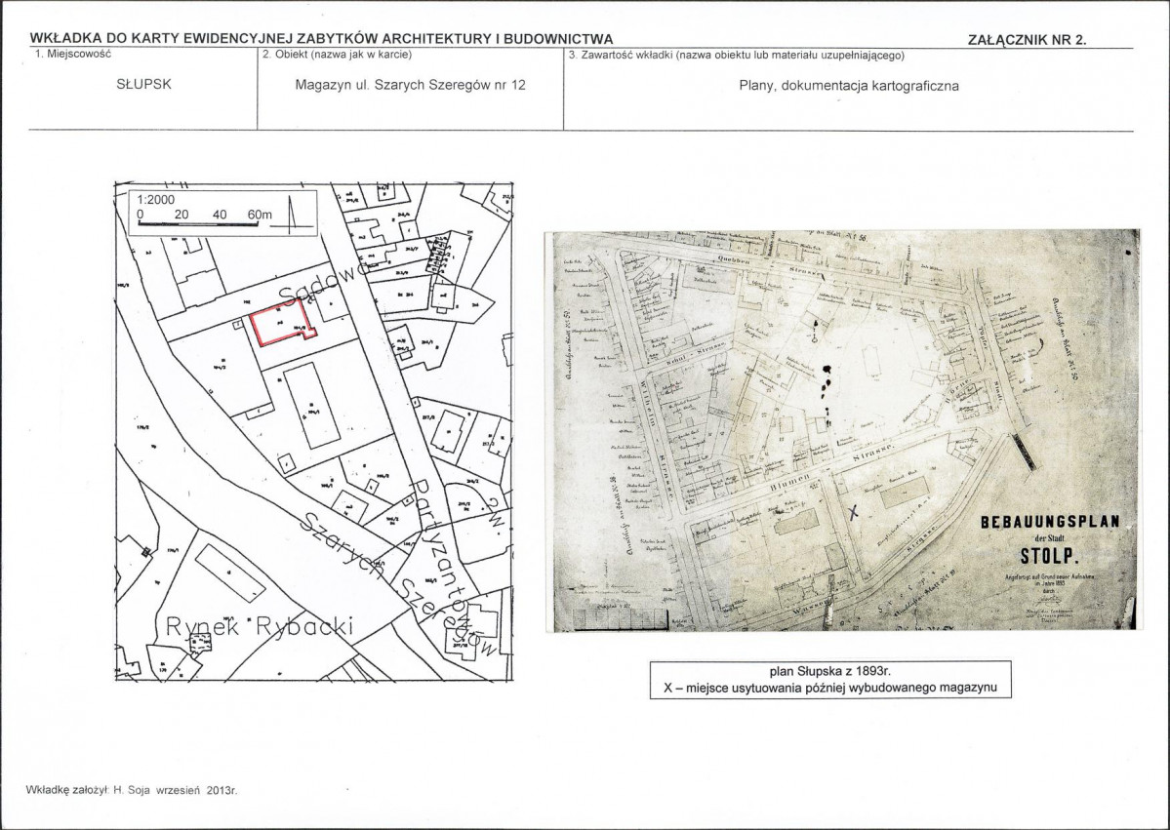The width and height of the screenshot is (1170, 830).
Task: Click the Rynek Rybacki map label
Action: 258,625
